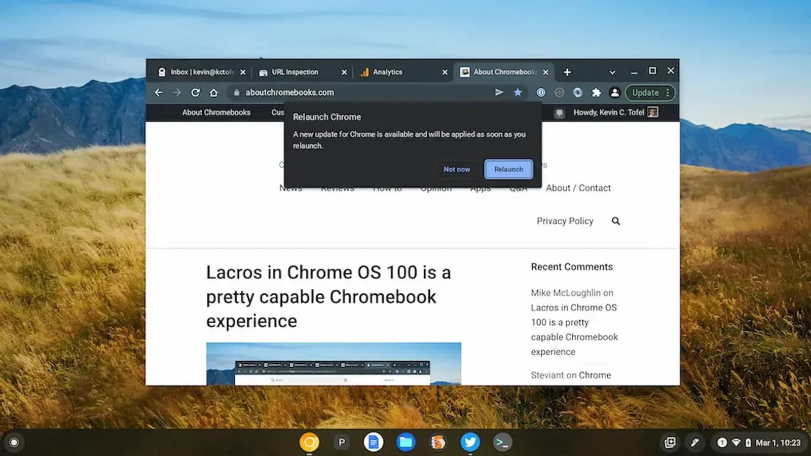Image resolution: width=811 pixels, height=456 pixels.
Task: Open the screen capture tray icon
Action: tap(670, 442)
